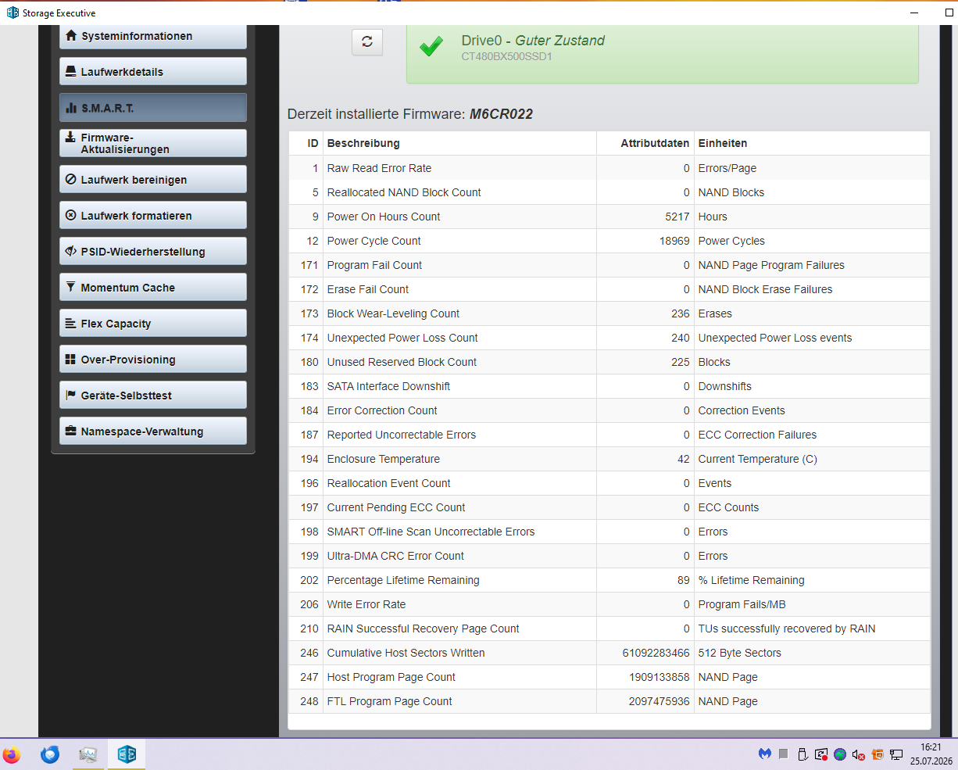Open Firefox from the taskbar

[12, 754]
